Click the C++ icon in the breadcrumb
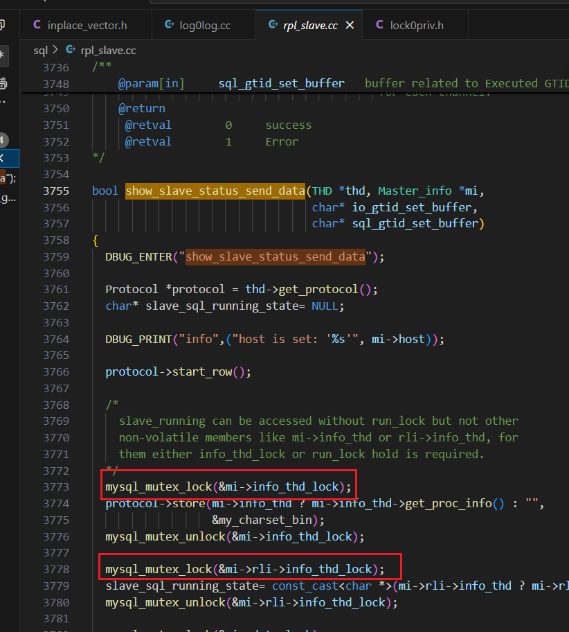This screenshot has width=569, height=632. [71, 50]
